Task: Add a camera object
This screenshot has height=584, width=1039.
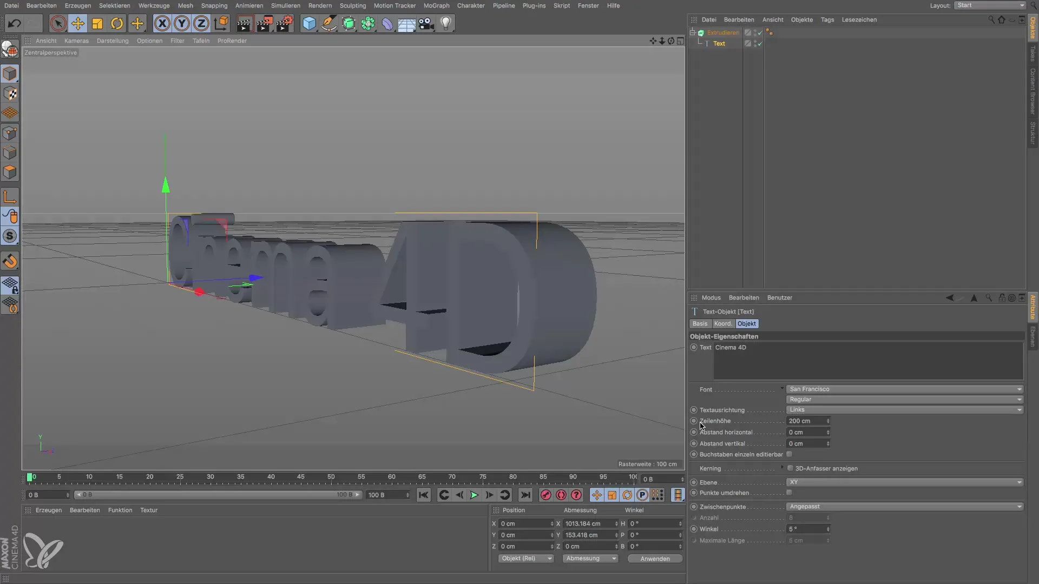Action: [426, 24]
